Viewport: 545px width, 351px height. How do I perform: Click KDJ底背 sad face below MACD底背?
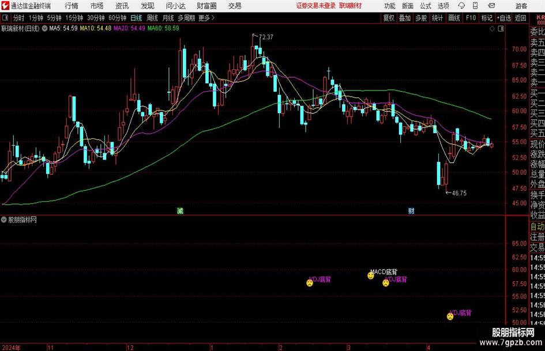(386, 283)
